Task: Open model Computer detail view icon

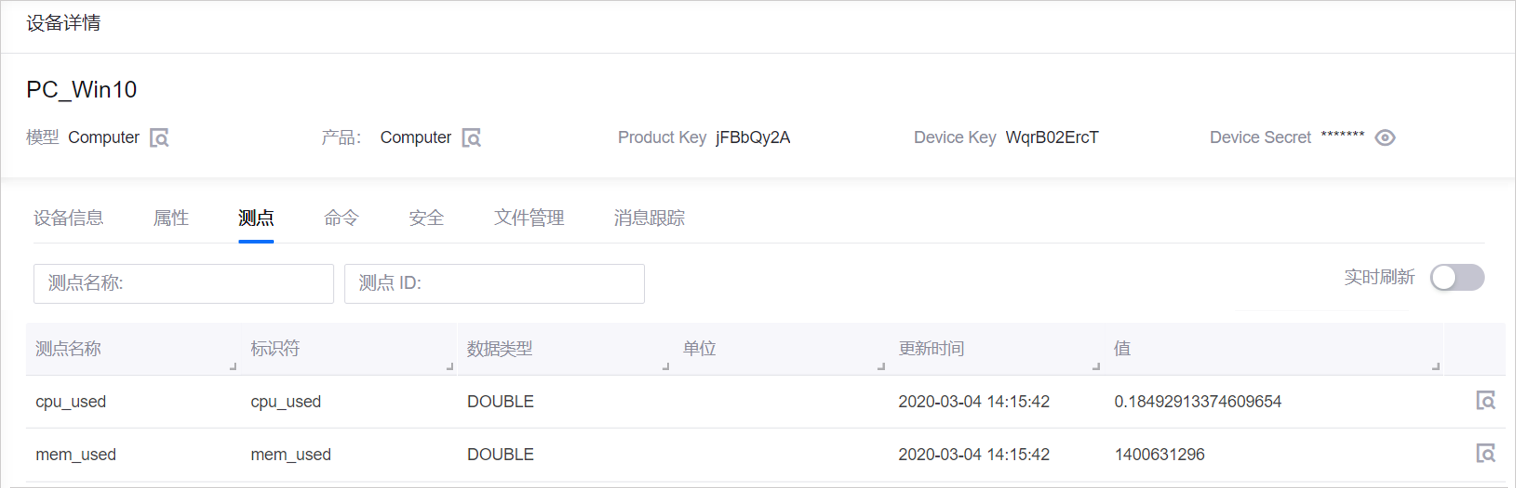Action: coord(159,138)
